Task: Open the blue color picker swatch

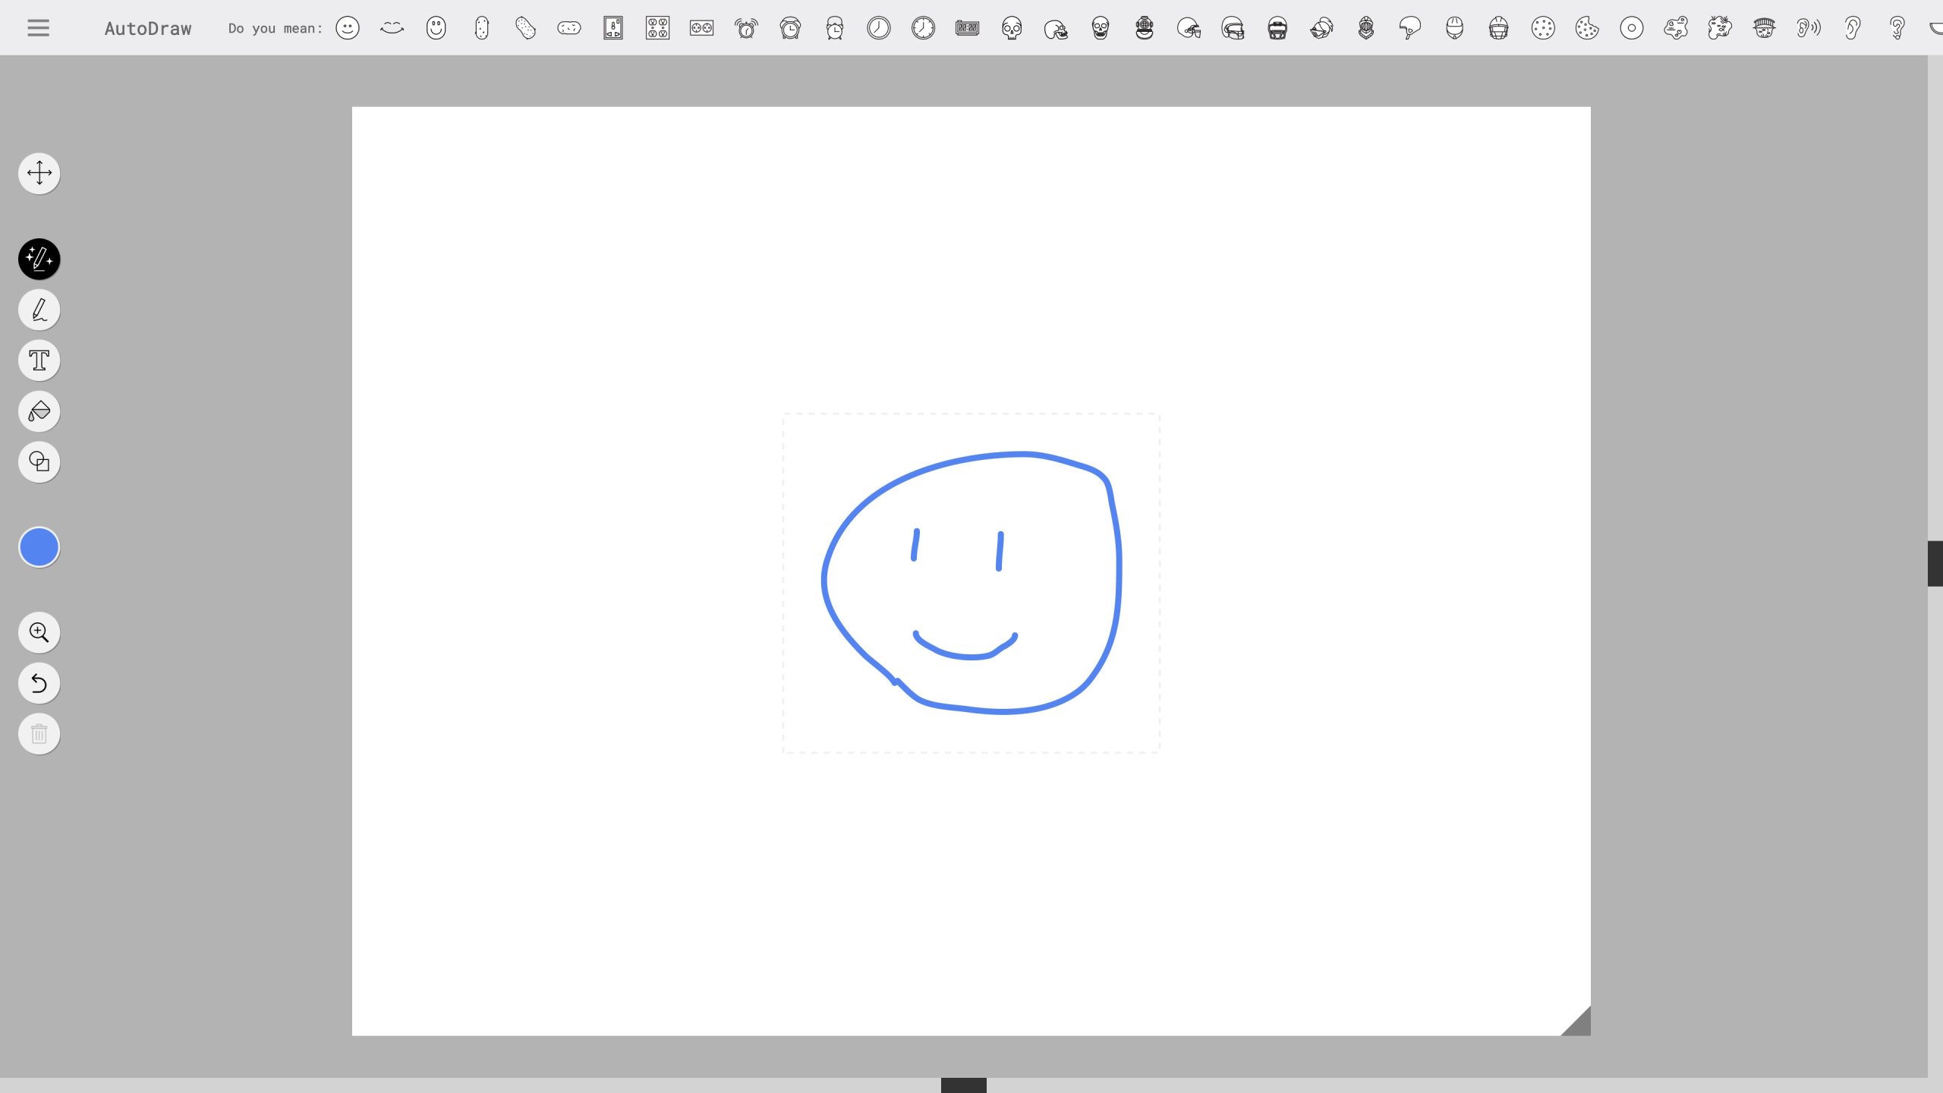Action: 39,547
